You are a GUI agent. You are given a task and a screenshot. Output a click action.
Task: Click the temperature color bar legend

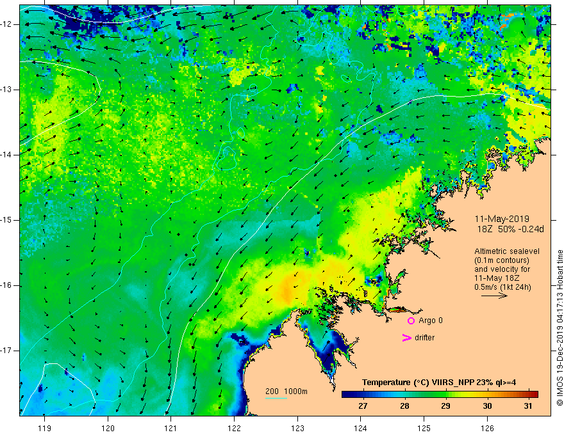click(x=440, y=395)
